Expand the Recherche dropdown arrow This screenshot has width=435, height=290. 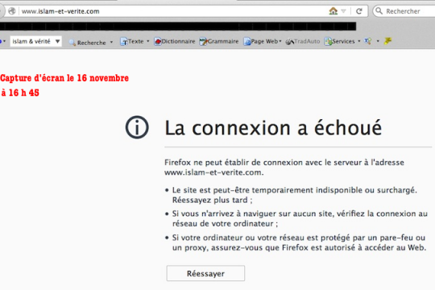111,42
